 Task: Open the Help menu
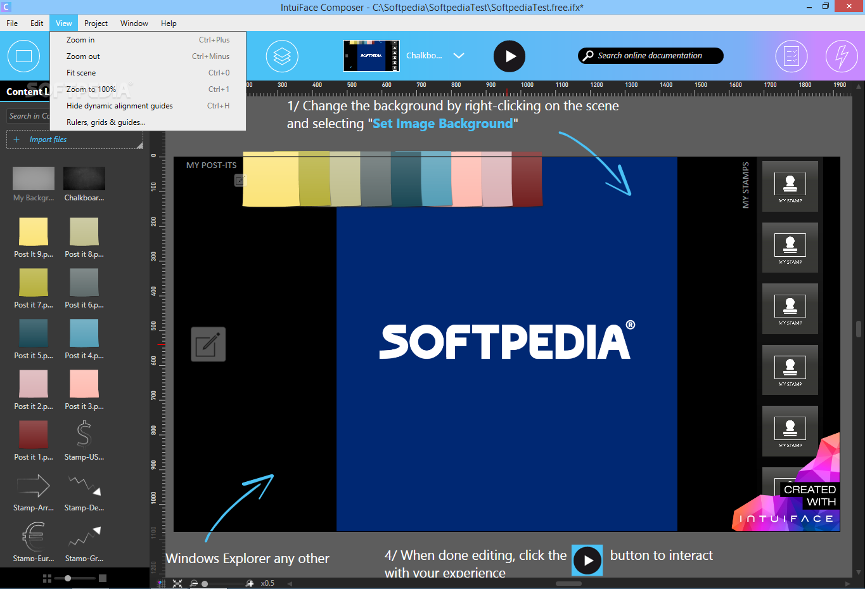(x=169, y=23)
